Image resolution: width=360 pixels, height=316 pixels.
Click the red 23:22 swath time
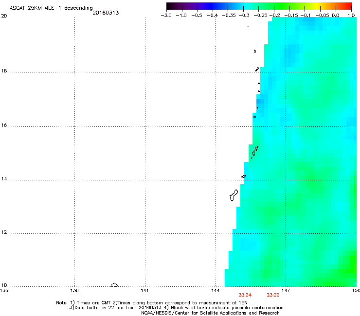coord(273,295)
